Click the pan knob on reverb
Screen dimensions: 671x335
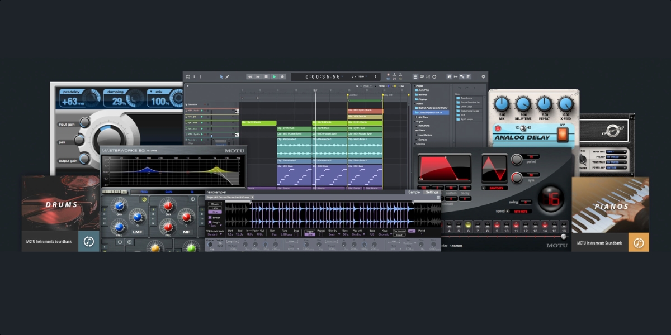(80, 141)
